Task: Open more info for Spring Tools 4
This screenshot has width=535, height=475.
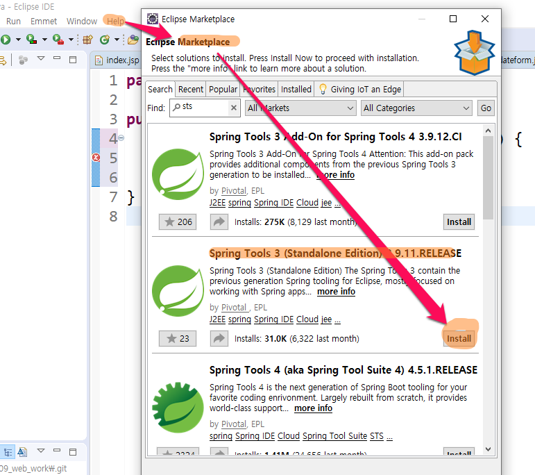Action: click(313, 408)
